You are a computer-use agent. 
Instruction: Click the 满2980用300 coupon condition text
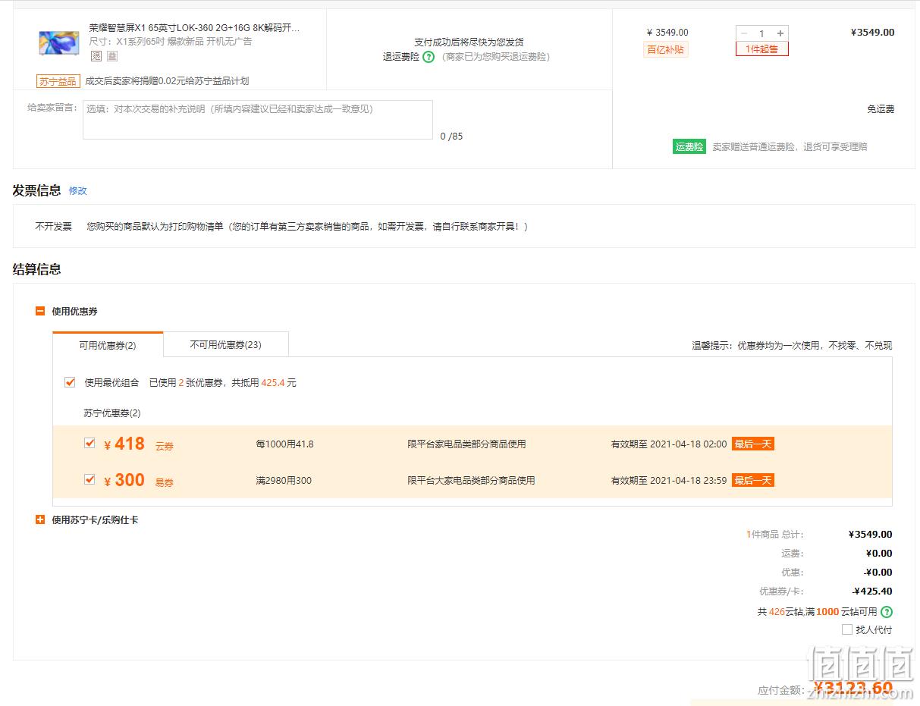284,481
